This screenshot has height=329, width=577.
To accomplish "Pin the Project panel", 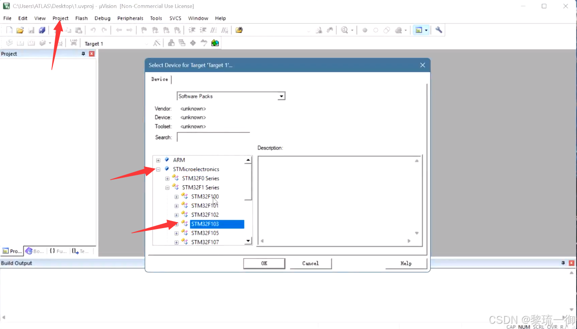I will tap(84, 54).
